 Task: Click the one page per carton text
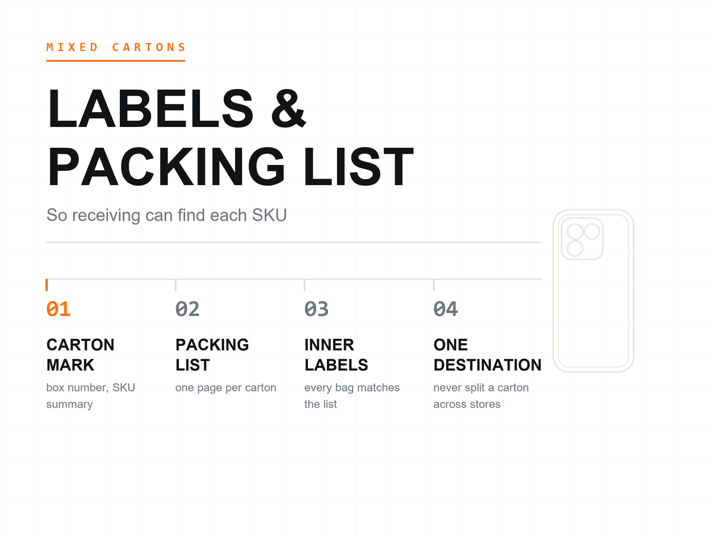(x=225, y=388)
